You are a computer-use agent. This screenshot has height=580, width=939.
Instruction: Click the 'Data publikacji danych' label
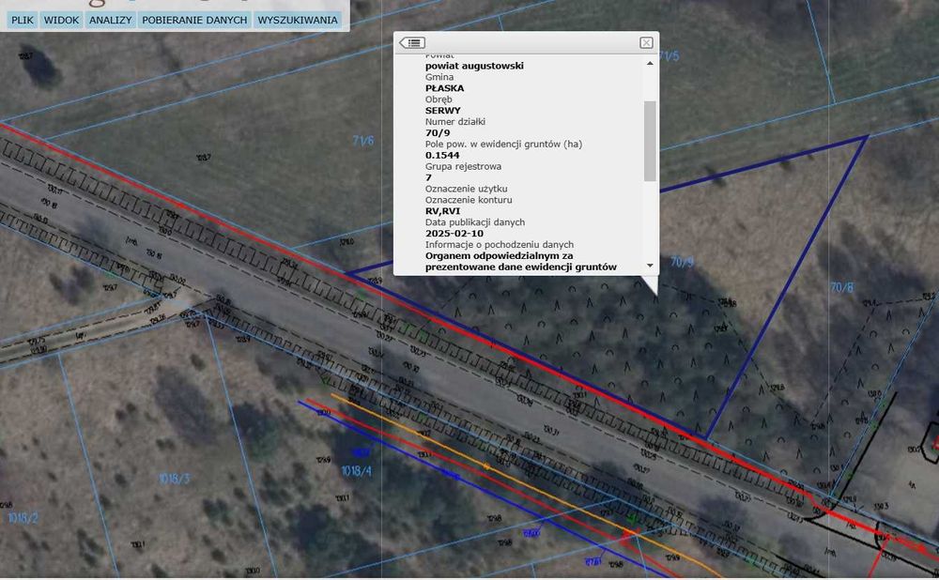click(x=475, y=222)
